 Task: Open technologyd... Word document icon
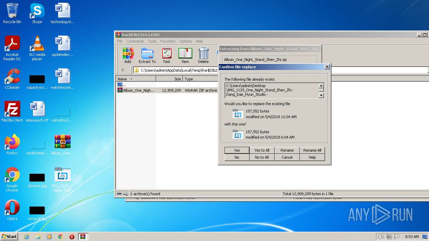[x=63, y=13]
